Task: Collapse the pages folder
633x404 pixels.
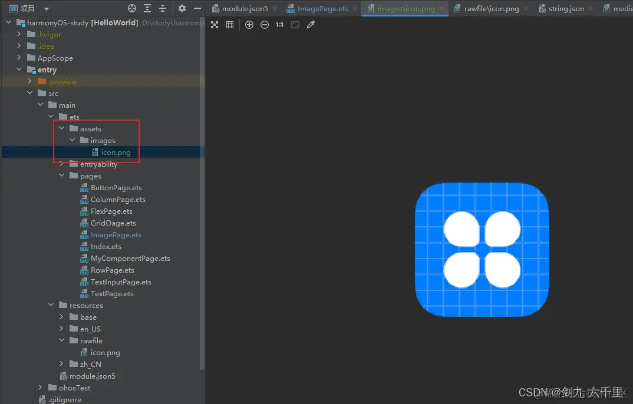Action: point(62,175)
